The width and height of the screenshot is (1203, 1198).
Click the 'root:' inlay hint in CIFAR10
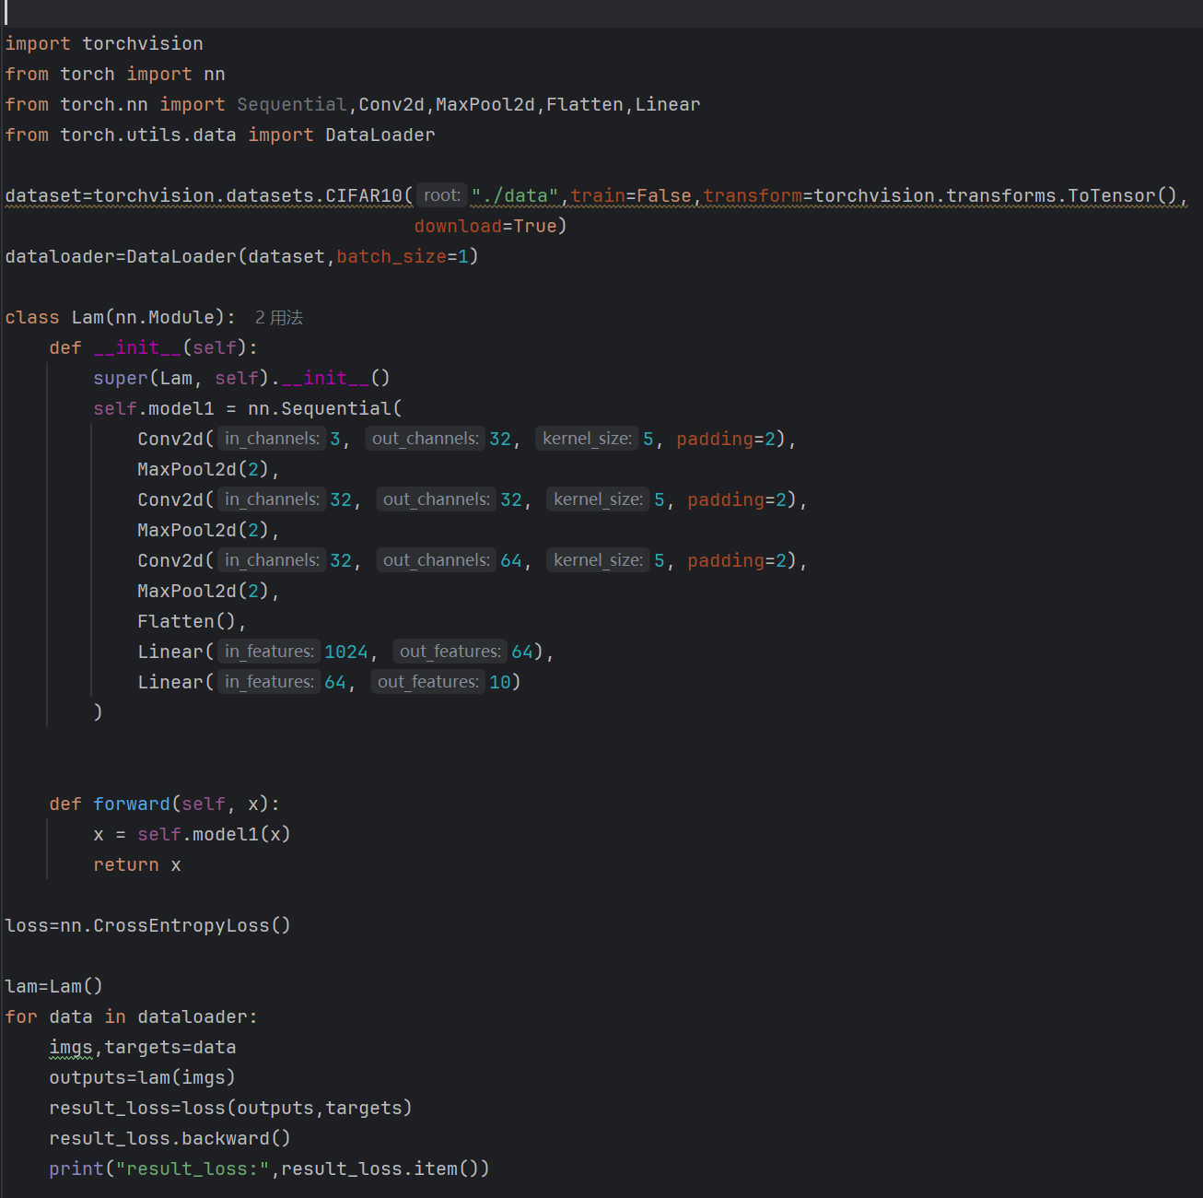coord(442,195)
